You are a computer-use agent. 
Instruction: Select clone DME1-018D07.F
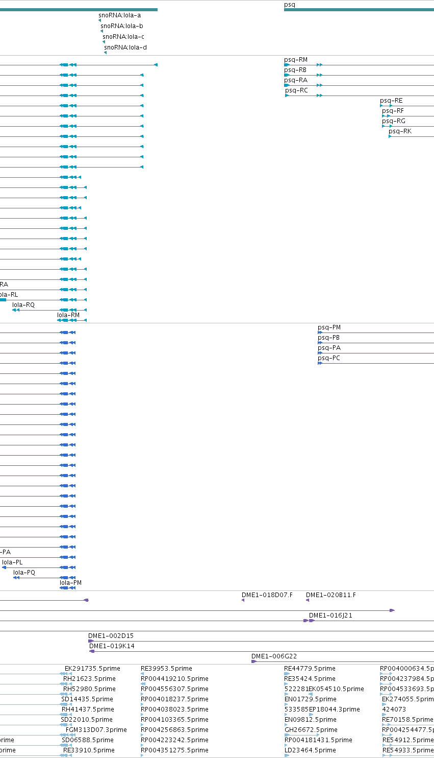coord(267,595)
